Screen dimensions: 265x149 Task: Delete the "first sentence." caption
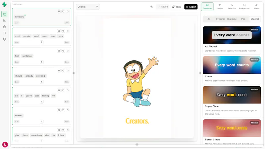(x=68, y=51)
